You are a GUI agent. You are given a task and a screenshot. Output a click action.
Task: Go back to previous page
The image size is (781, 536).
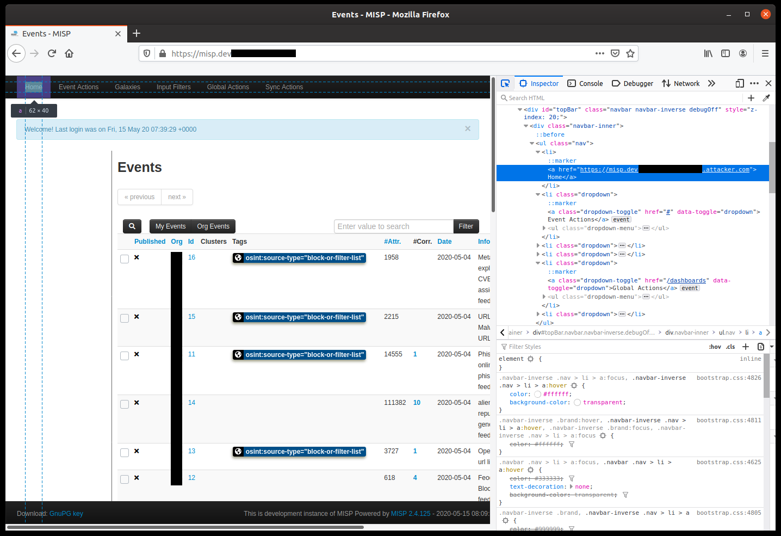pyautogui.click(x=16, y=53)
